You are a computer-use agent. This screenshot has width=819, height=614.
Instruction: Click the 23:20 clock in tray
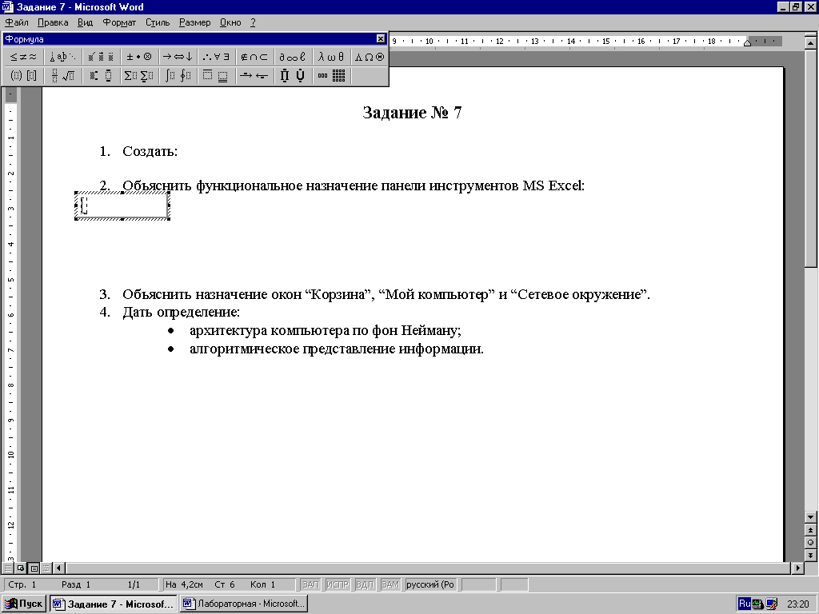coord(798,604)
